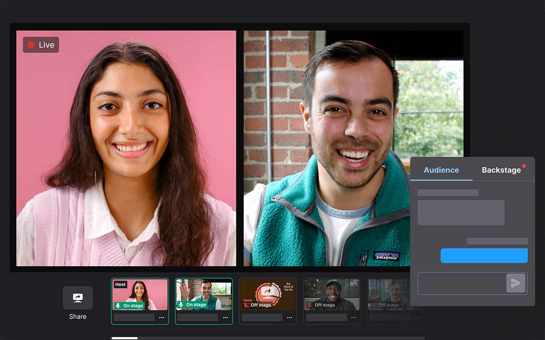Screen dimensions: 545x340
Task: Click the thumbnail strip scrollbar
Action: point(124,338)
